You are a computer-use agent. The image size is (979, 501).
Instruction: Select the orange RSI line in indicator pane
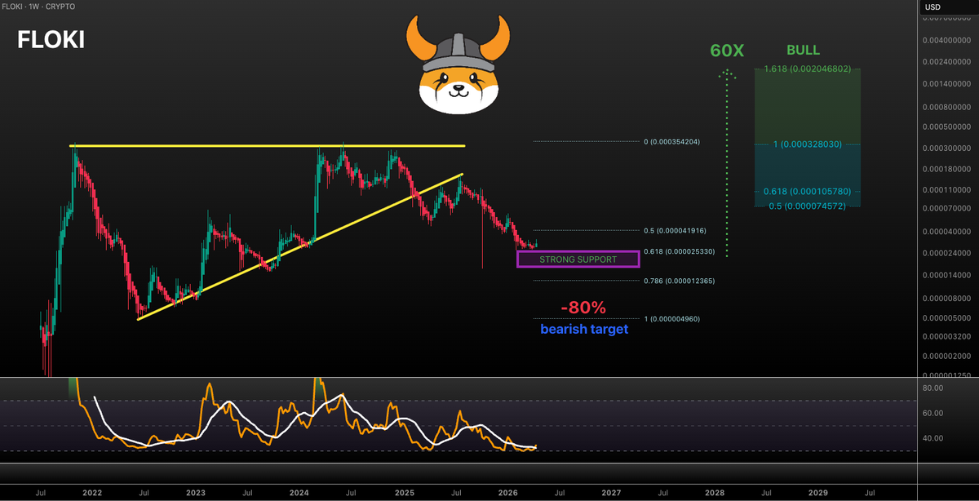tap(306, 416)
